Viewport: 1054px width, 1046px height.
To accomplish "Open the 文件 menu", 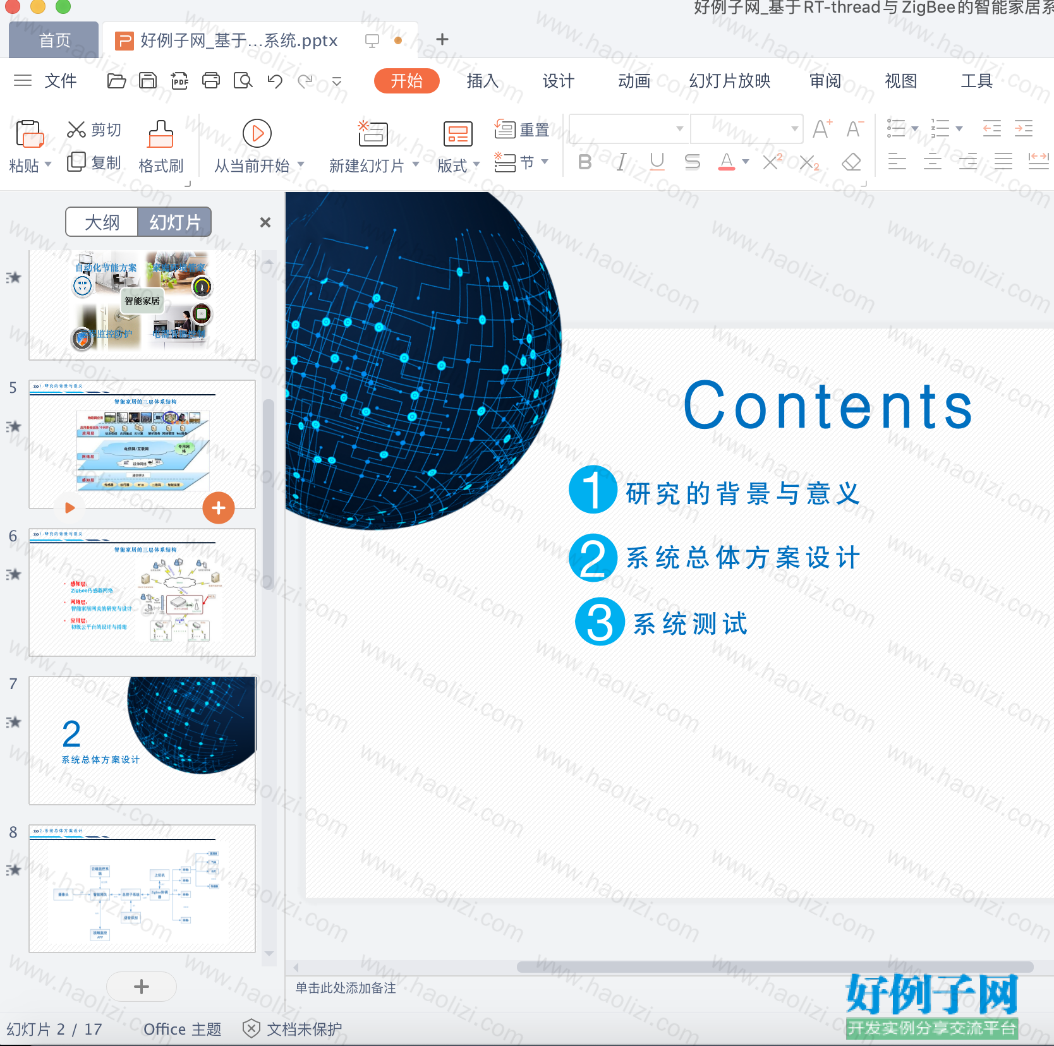I will click(x=61, y=81).
